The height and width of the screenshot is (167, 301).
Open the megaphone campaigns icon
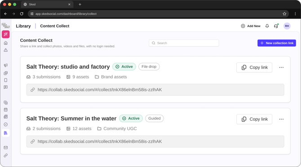point(6,65)
